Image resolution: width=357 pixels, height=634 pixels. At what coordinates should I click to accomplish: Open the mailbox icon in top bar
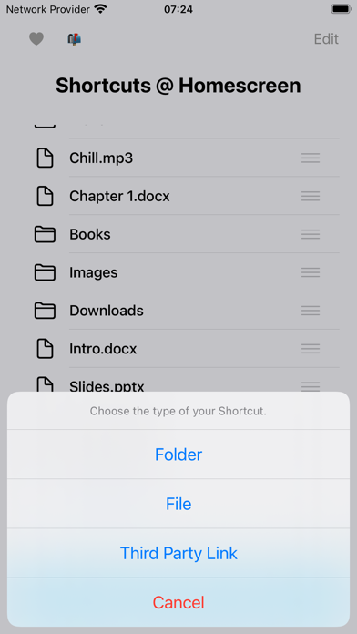click(75, 39)
